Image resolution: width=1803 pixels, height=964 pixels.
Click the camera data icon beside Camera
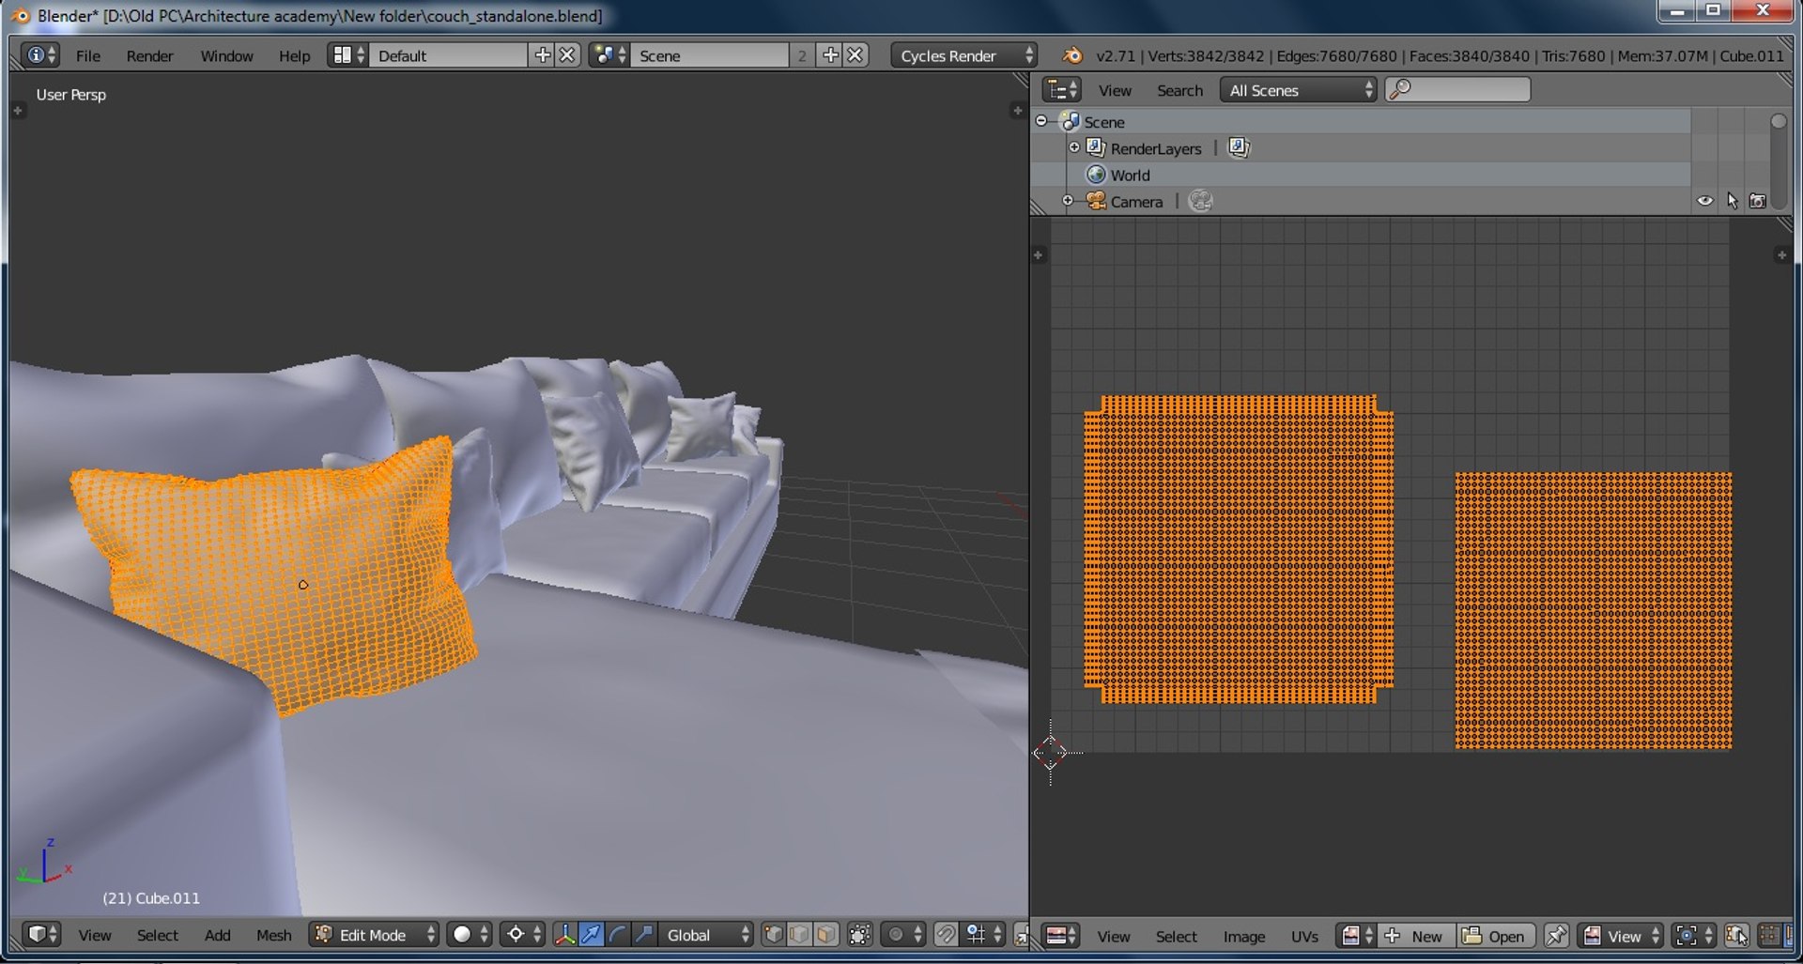point(1200,201)
